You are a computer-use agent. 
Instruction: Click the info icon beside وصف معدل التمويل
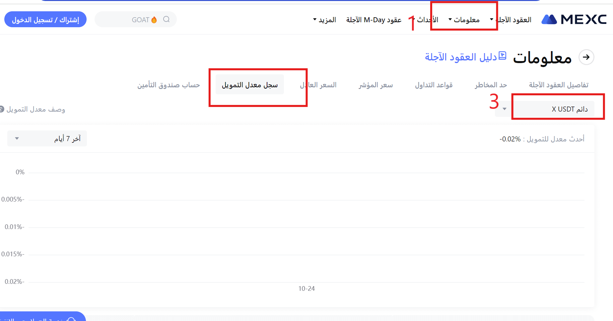(x=2, y=109)
